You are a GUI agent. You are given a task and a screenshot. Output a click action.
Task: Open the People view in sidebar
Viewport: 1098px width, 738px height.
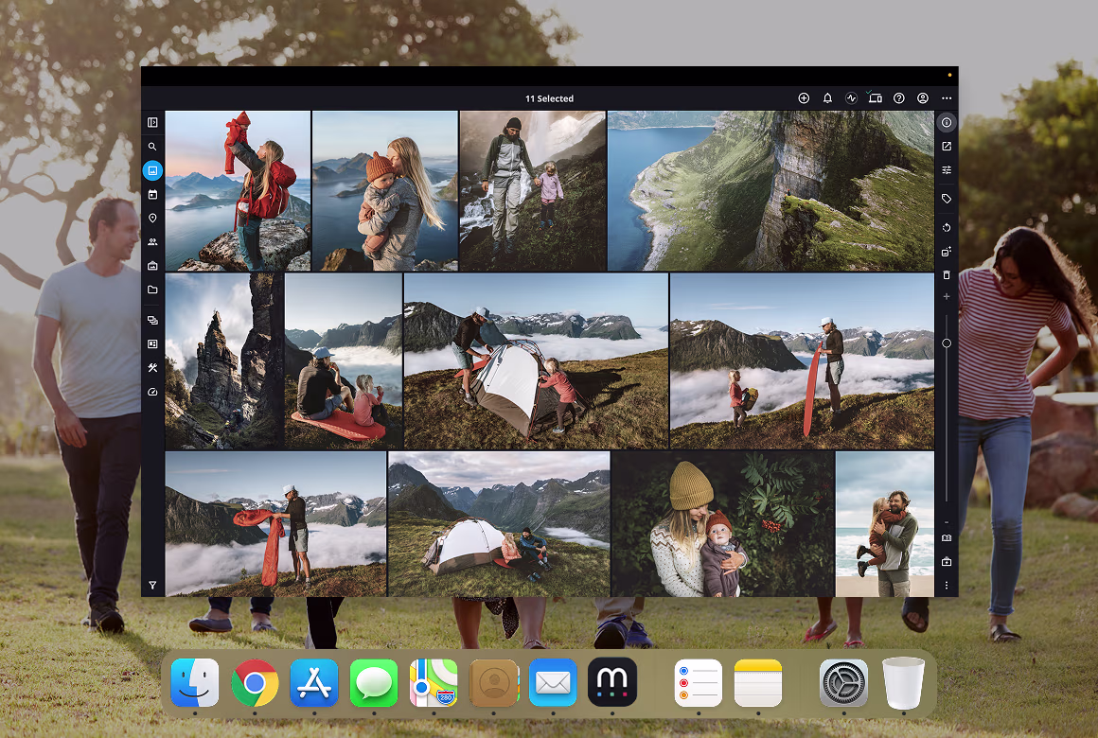152,242
